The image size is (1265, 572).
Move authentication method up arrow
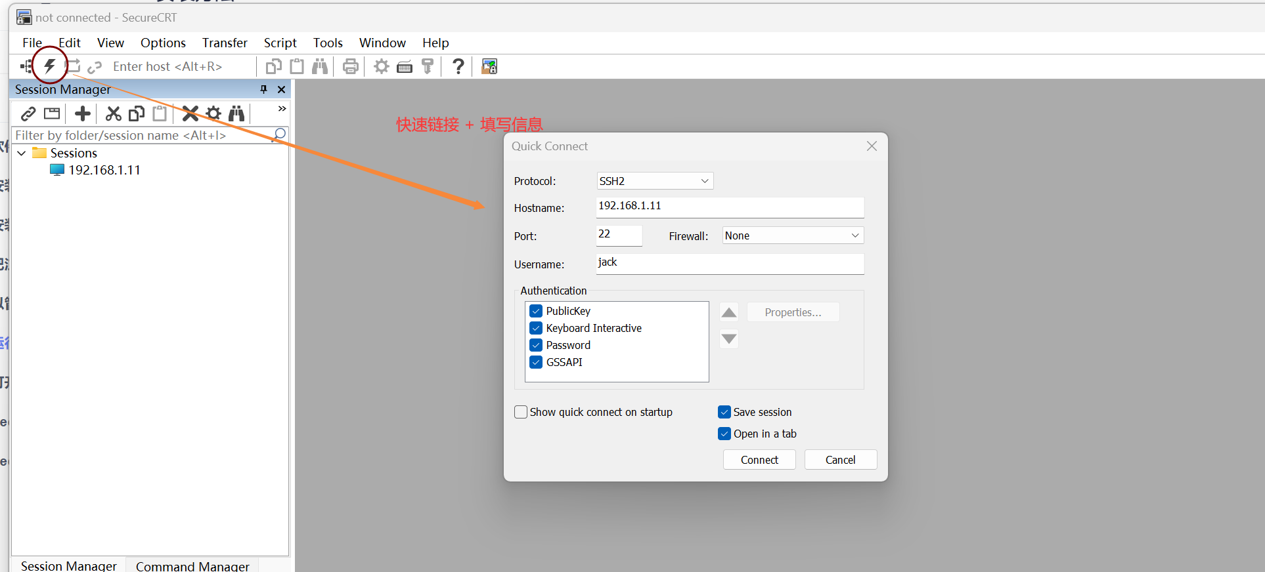tap(729, 312)
